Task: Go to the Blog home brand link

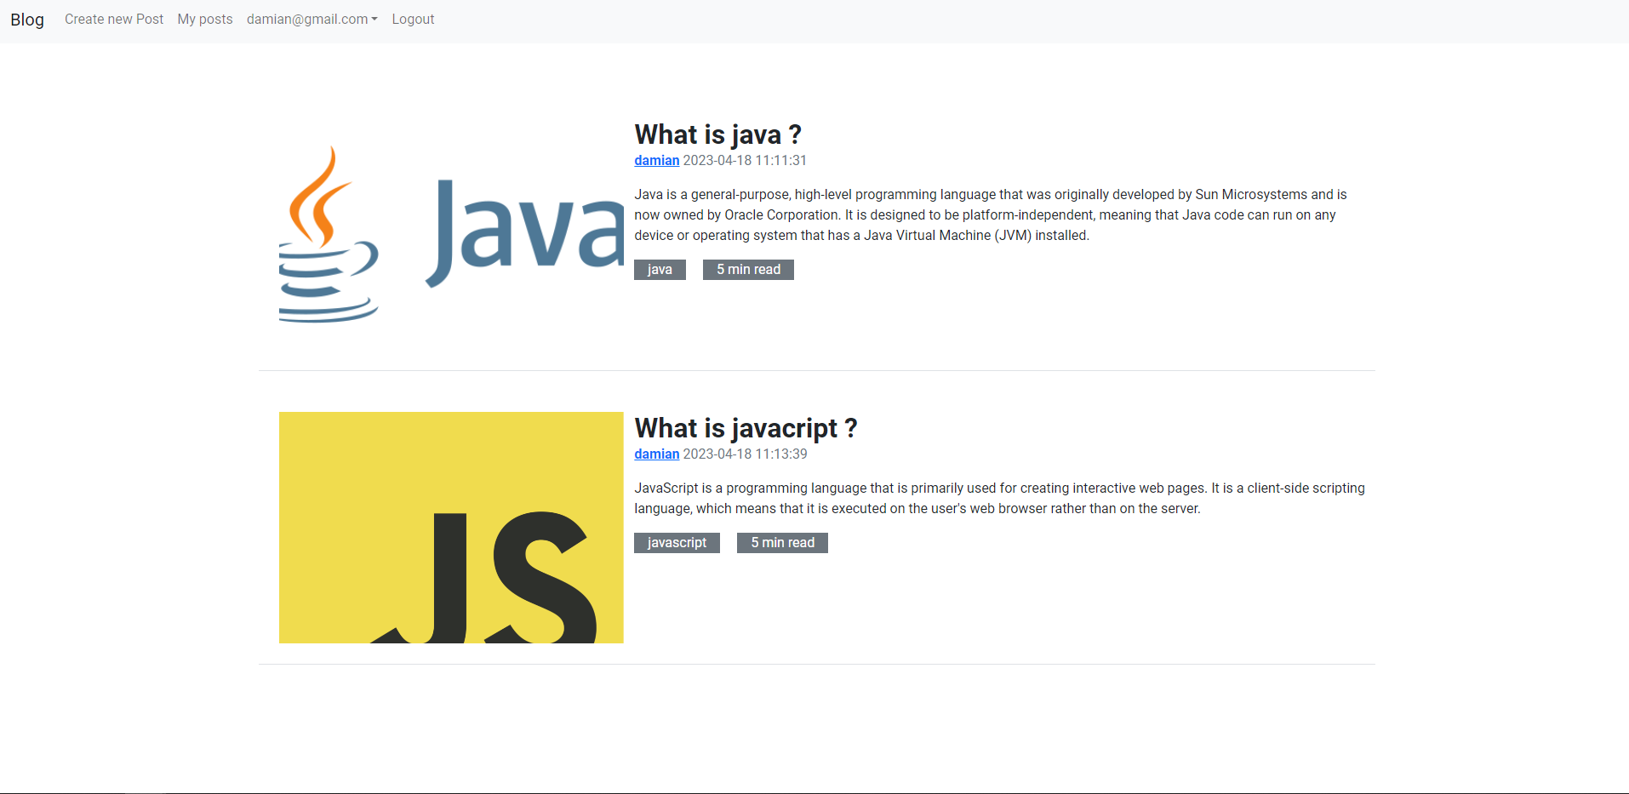Action: (27, 20)
